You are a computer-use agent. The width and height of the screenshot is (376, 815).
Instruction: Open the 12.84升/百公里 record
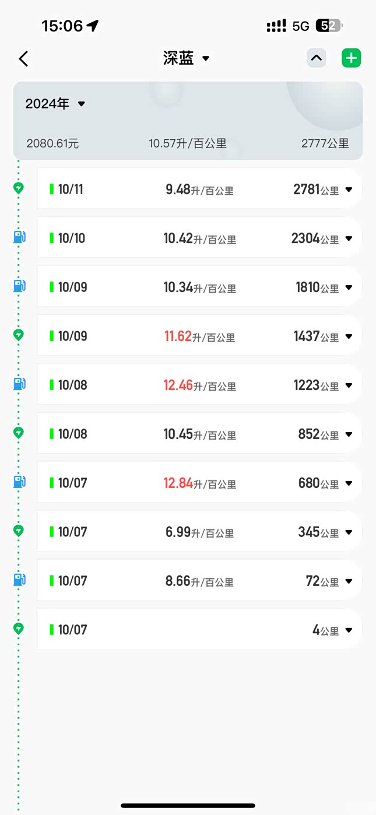[199, 483]
